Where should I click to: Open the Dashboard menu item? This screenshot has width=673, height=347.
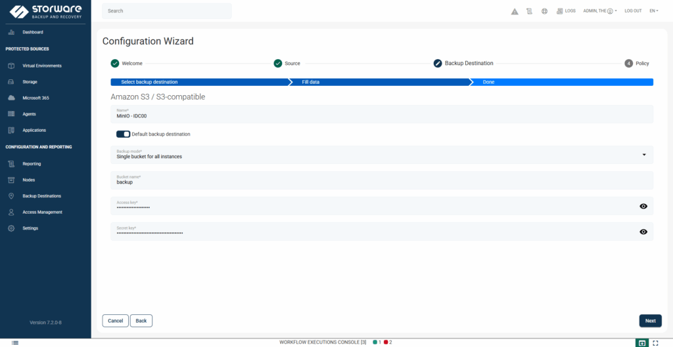click(x=32, y=32)
